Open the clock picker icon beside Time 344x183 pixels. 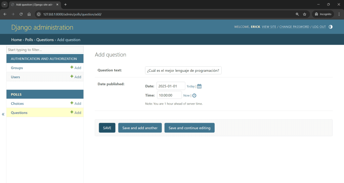click(x=195, y=96)
